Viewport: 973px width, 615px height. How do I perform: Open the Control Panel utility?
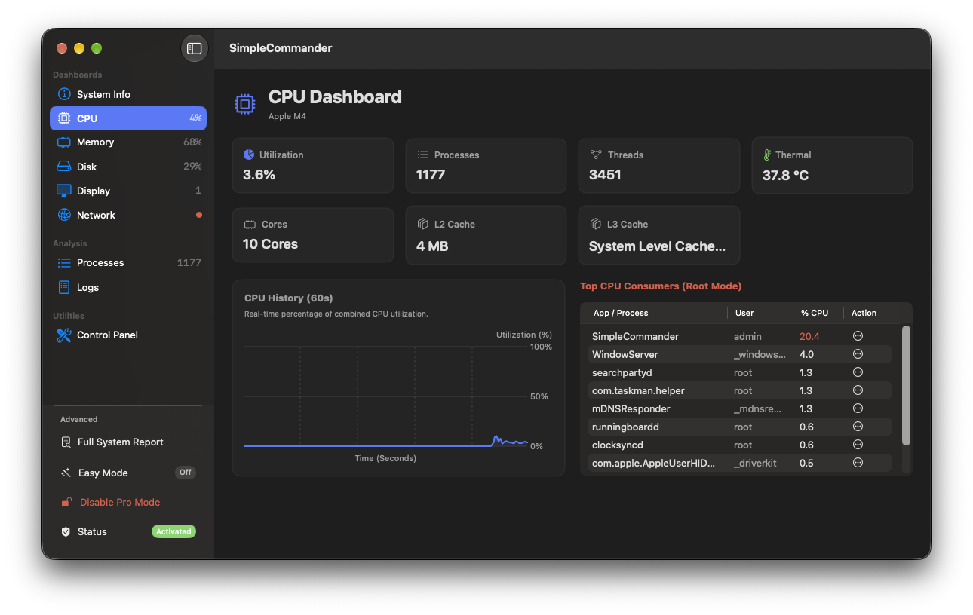coord(128,335)
